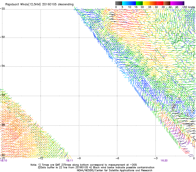Click the 'Rapidscat Winds(12.5KM) 20160105 descending' title

[39, 4]
